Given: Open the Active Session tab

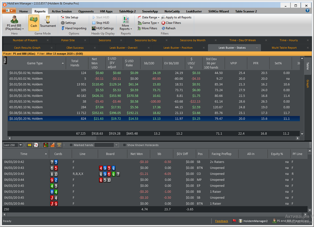Looking at the screenshot, I should coord(62,11).
